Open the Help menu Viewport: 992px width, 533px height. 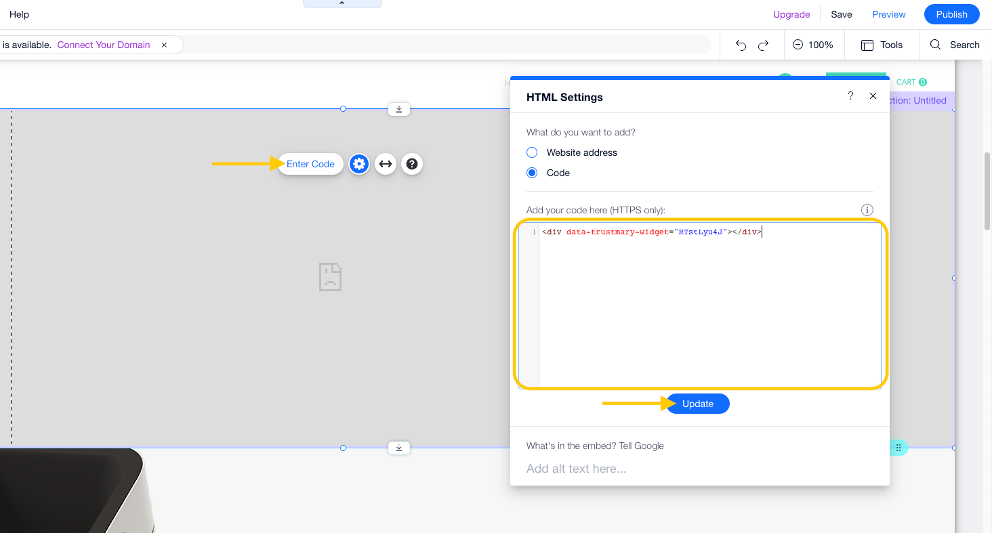(19, 14)
